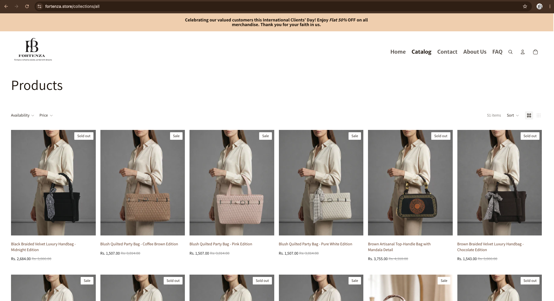The height and width of the screenshot is (301, 554).
Task: Open the shopping cart bag icon
Action: click(535, 52)
